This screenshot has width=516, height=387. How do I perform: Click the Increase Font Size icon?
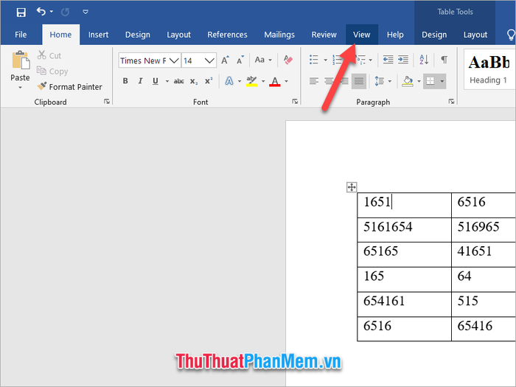[226, 60]
